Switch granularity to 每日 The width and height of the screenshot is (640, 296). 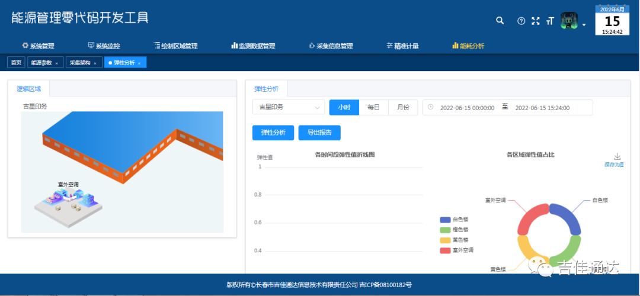point(373,107)
